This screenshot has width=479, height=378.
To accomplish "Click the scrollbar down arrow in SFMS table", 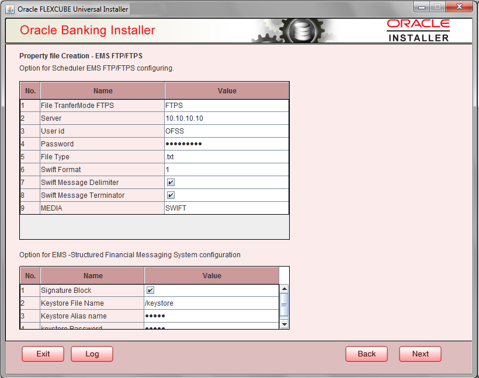I will click(x=283, y=324).
